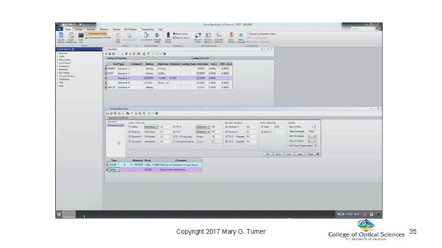Open Radius units Millimeters dropdown

pyautogui.click(x=151, y=127)
